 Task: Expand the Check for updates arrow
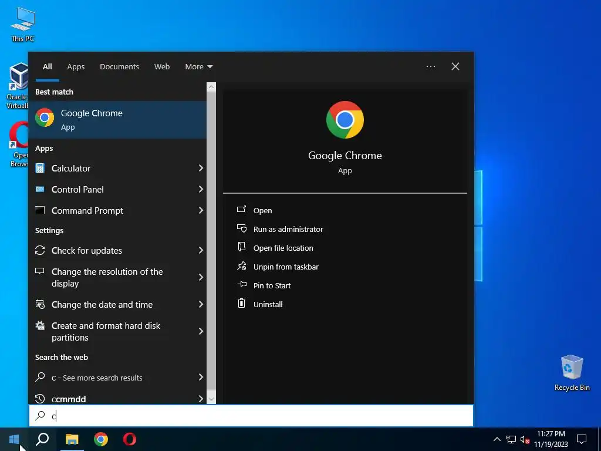pos(201,250)
